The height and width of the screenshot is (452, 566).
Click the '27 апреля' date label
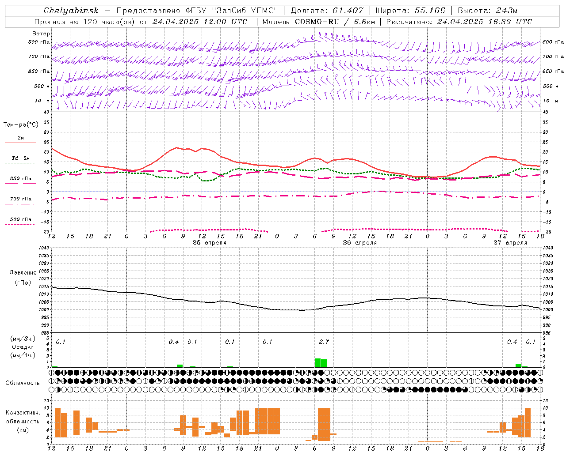[x=510, y=243]
